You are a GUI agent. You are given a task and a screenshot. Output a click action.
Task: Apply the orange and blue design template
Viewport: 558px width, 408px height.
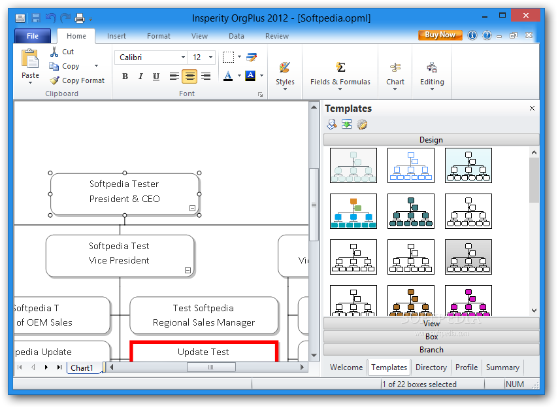(353, 211)
